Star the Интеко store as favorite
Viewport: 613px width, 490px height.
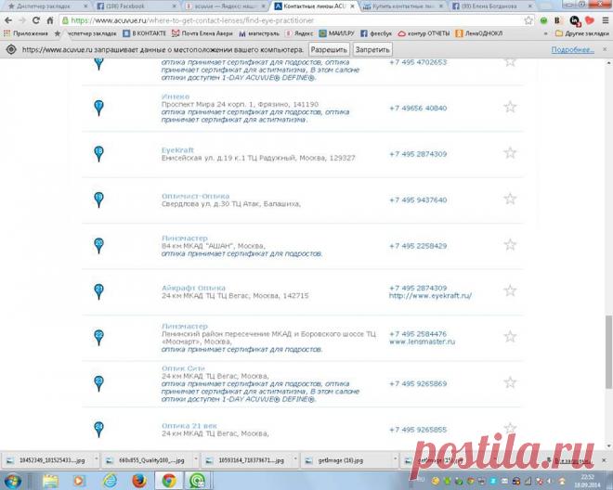(510, 107)
